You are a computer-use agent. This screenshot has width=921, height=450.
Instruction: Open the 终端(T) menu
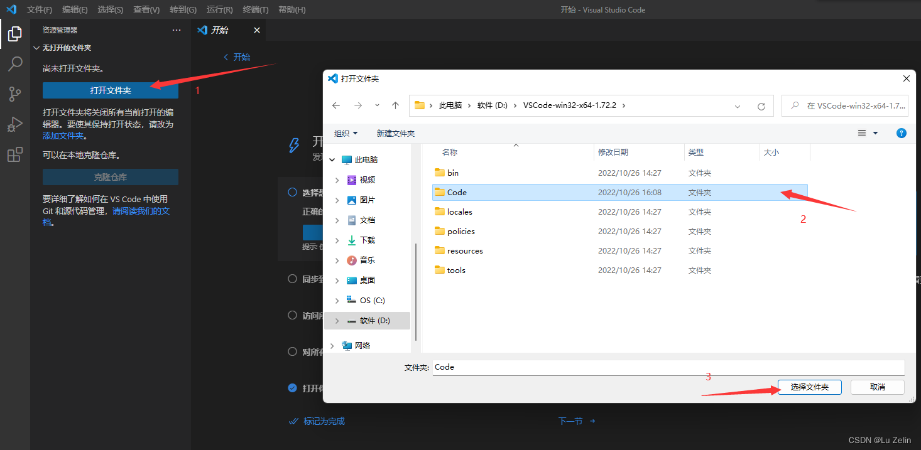pos(255,9)
